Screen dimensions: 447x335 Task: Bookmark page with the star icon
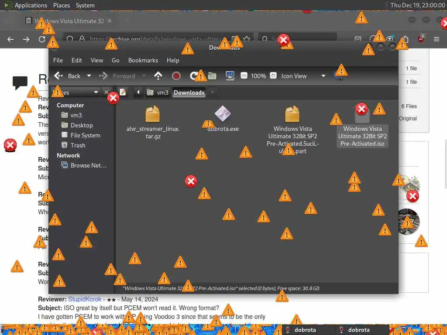coord(247,39)
